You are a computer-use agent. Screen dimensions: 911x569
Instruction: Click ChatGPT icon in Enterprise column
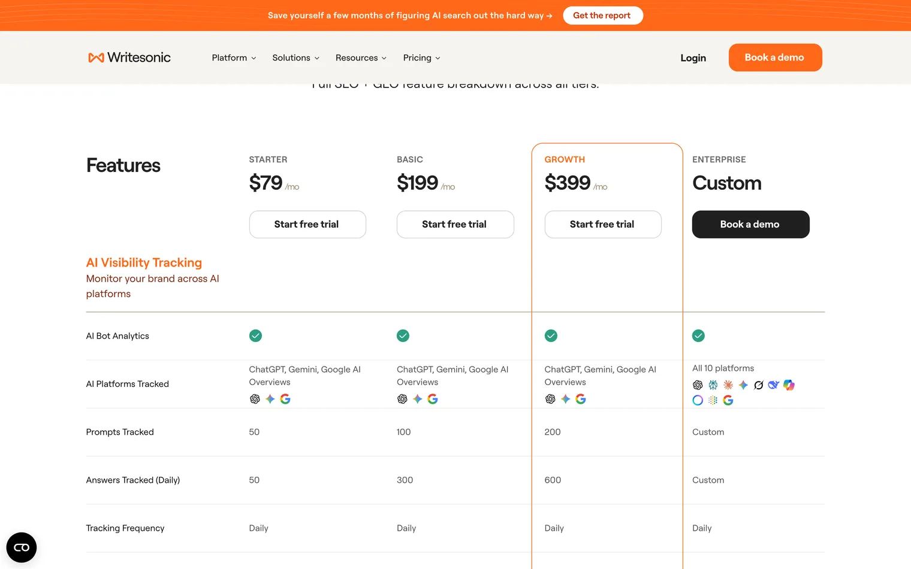click(x=698, y=385)
